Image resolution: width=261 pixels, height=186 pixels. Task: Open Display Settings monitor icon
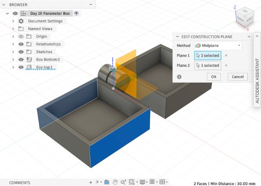point(143,182)
